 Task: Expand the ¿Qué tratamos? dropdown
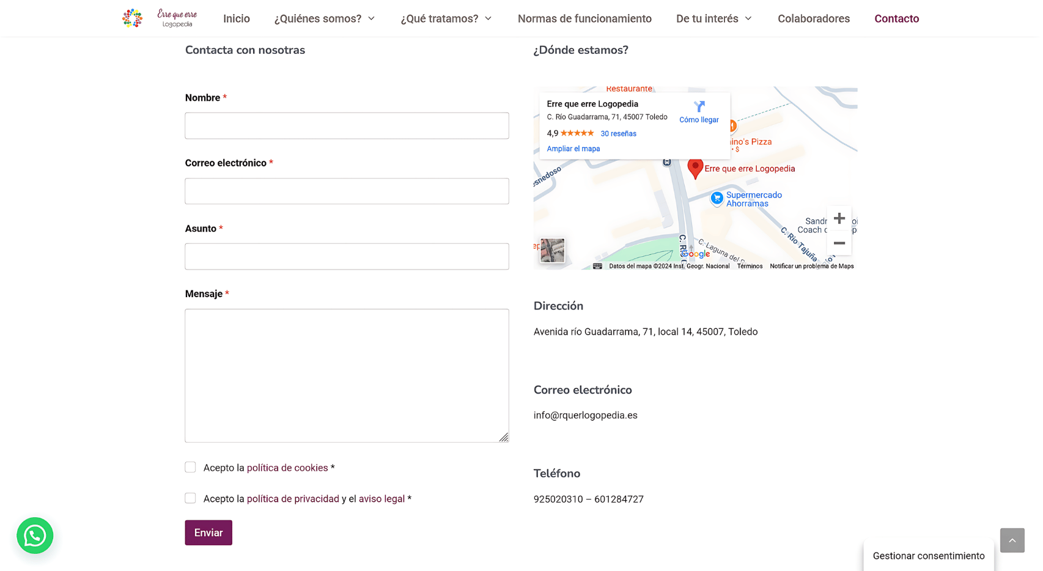(x=446, y=18)
